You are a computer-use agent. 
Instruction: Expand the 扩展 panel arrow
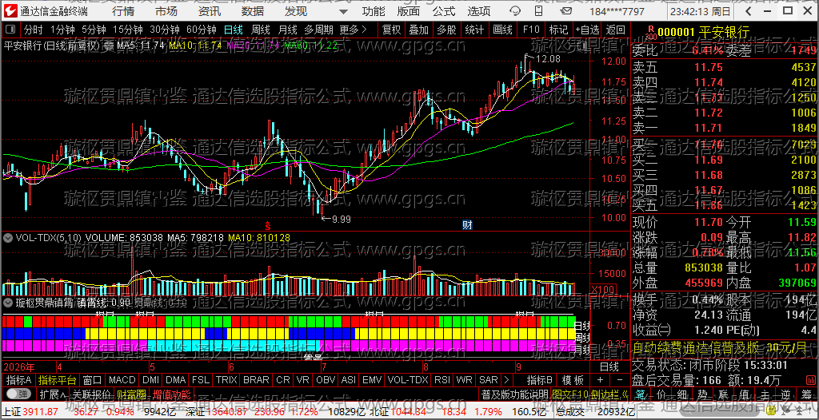[x=52, y=394]
